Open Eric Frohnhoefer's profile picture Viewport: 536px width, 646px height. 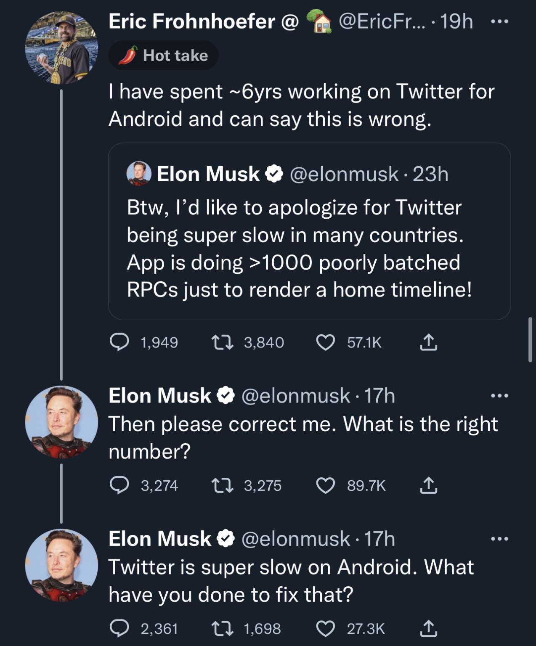tap(61, 48)
